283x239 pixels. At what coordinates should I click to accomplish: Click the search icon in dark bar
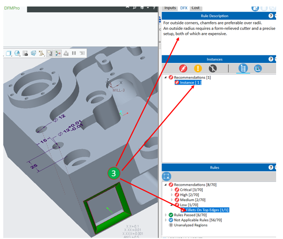pyautogui.click(x=135, y=8)
